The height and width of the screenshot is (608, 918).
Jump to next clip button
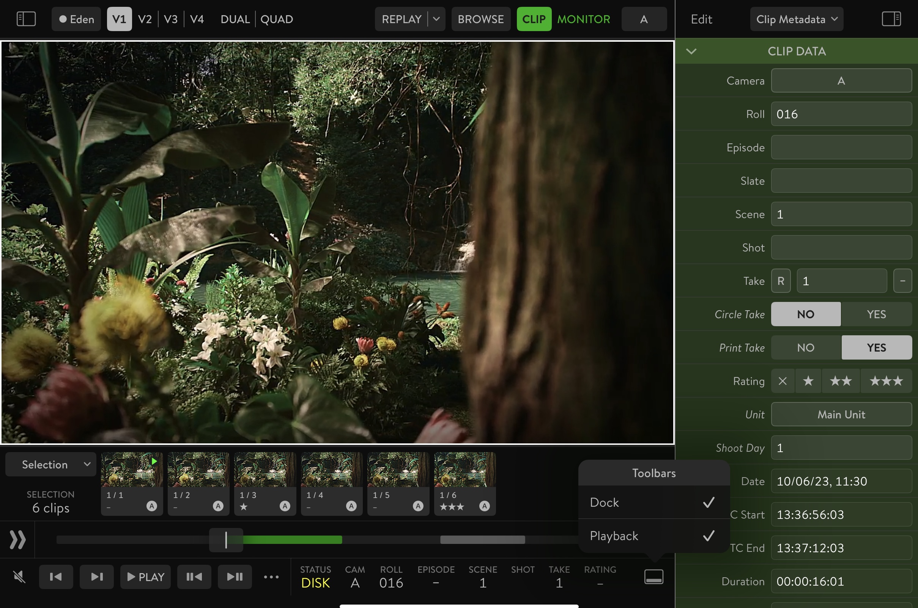pos(97,577)
